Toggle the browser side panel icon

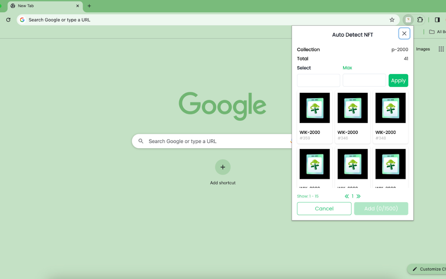point(437,20)
